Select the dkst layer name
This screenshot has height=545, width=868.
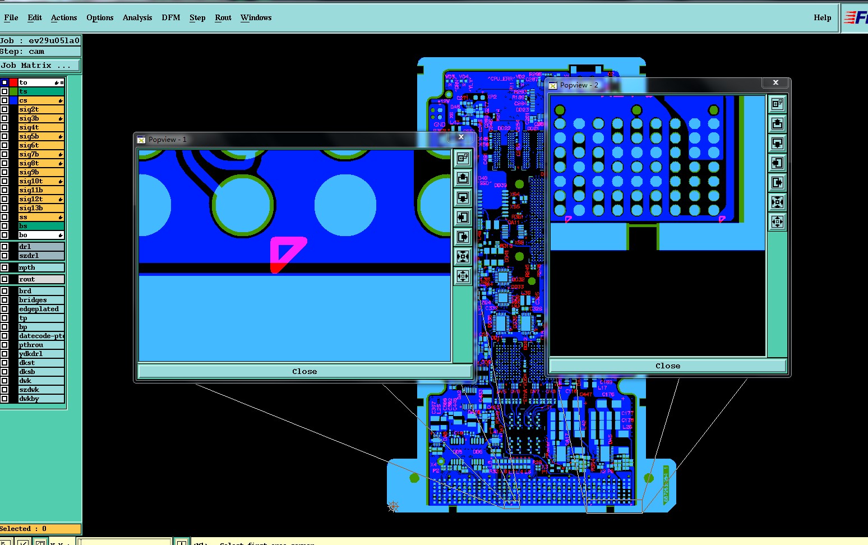click(x=41, y=363)
